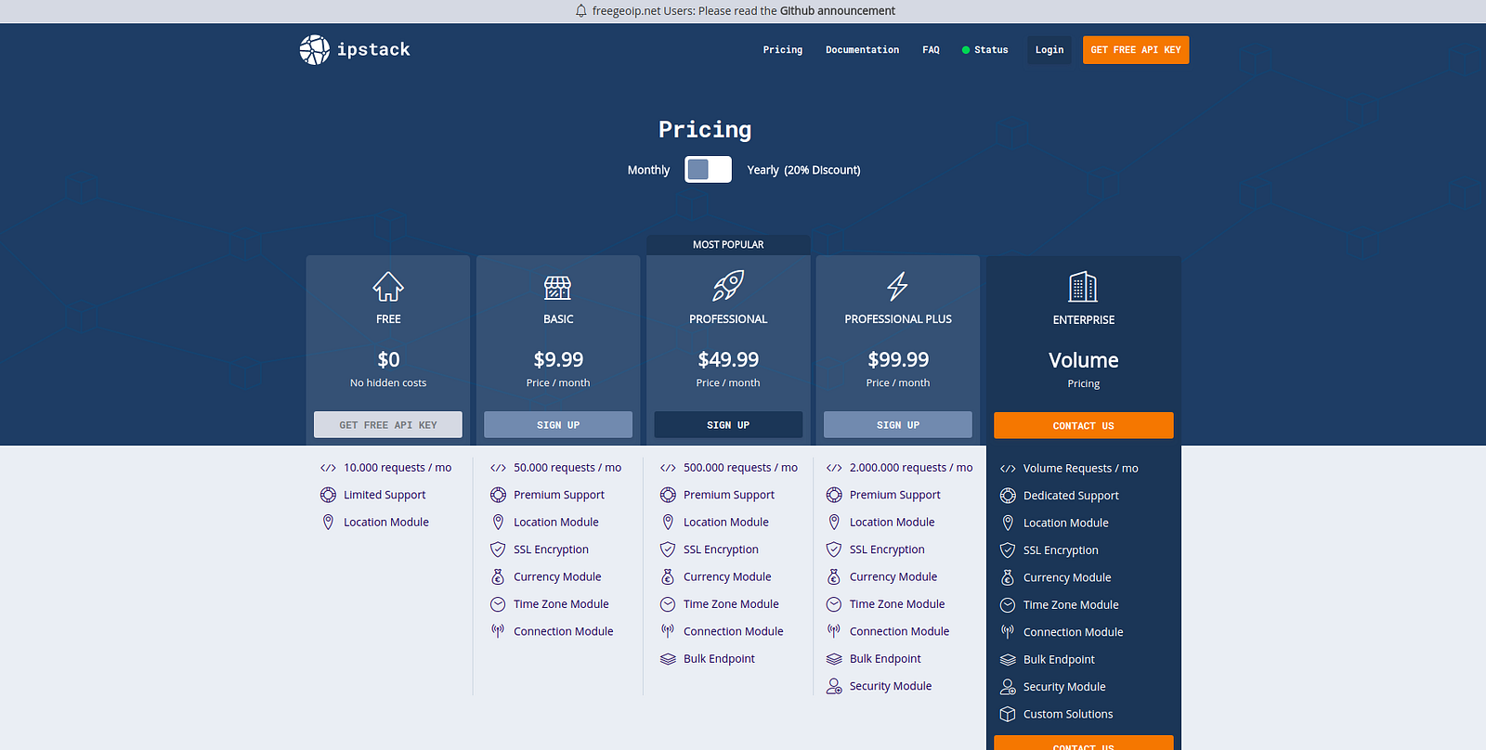The height and width of the screenshot is (750, 1486).
Task: Click the Free plan house icon
Action: pos(388,286)
